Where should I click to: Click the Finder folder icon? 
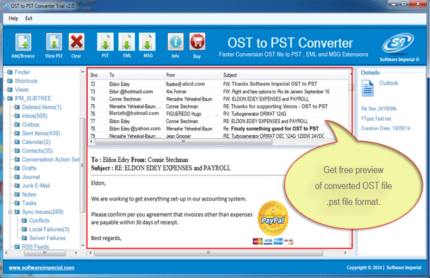(x=10, y=72)
